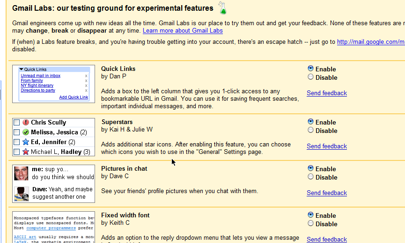Send feedback for Pictures in chat
This screenshot has height=243, width=405.
[327, 193]
